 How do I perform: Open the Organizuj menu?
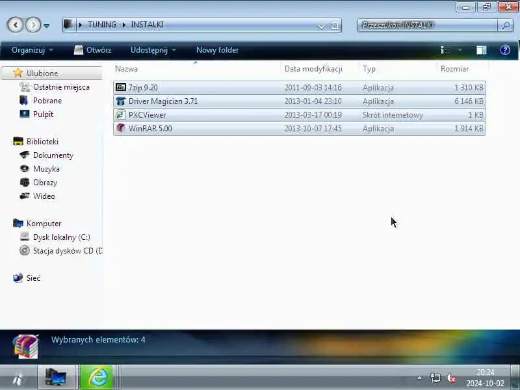pyautogui.click(x=32, y=50)
